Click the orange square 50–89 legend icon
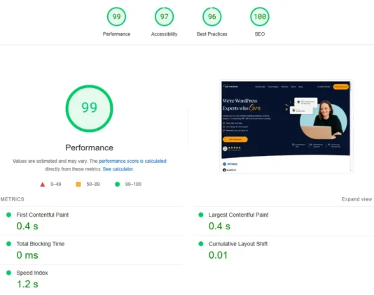Image resolution: width=374 pixels, height=295 pixels. 78,185
